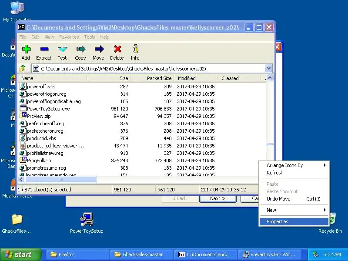
Task: Select the promptresume.reg row
Action: tap(142, 168)
